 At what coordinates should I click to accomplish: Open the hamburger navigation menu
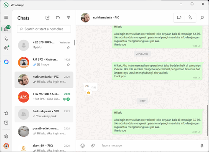6,18
